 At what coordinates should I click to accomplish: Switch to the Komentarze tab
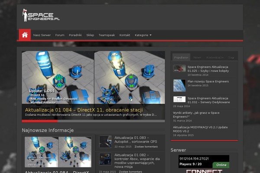215,58
